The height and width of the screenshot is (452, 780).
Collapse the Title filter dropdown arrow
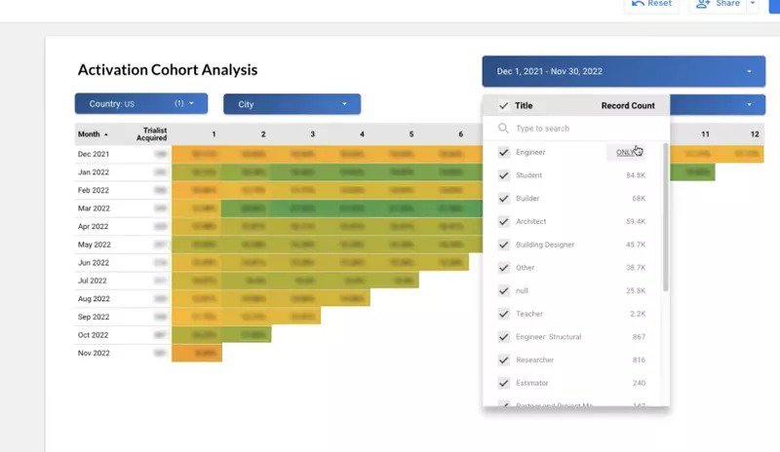749,104
